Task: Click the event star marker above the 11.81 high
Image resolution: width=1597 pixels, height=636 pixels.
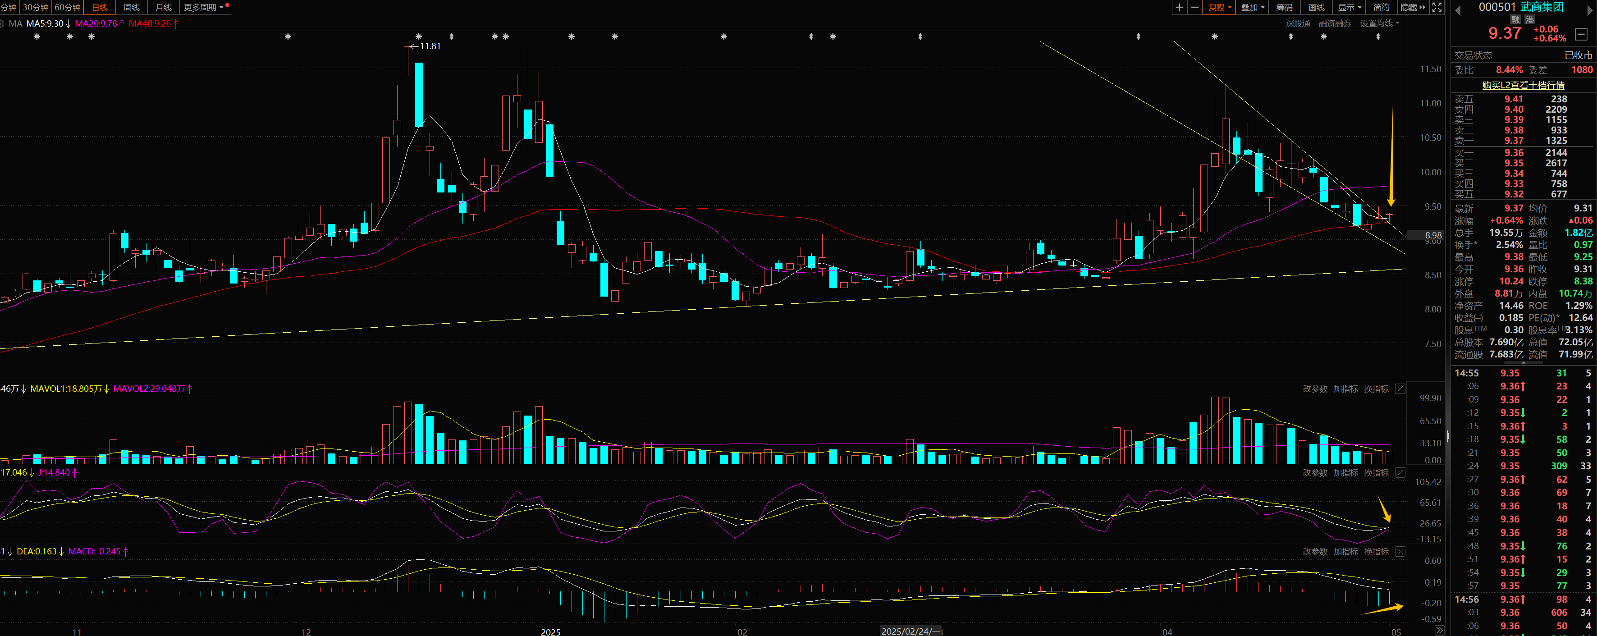Action: 418,37
